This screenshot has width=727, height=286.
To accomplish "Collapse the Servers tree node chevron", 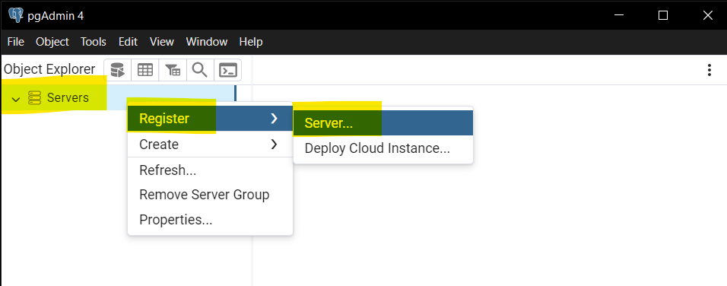I will (x=16, y=99).
